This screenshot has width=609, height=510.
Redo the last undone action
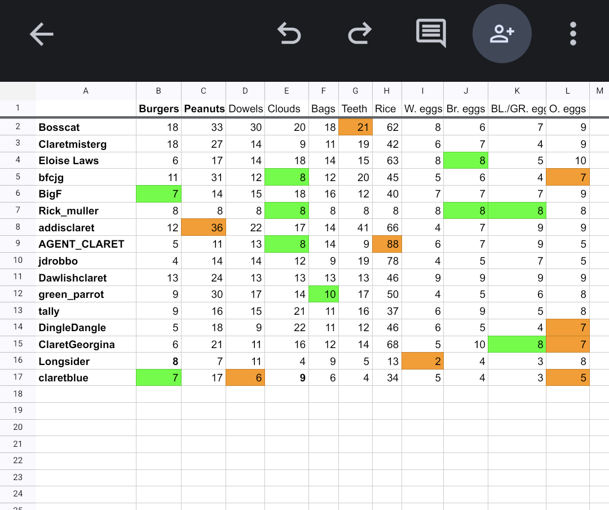tap(359, 33)
